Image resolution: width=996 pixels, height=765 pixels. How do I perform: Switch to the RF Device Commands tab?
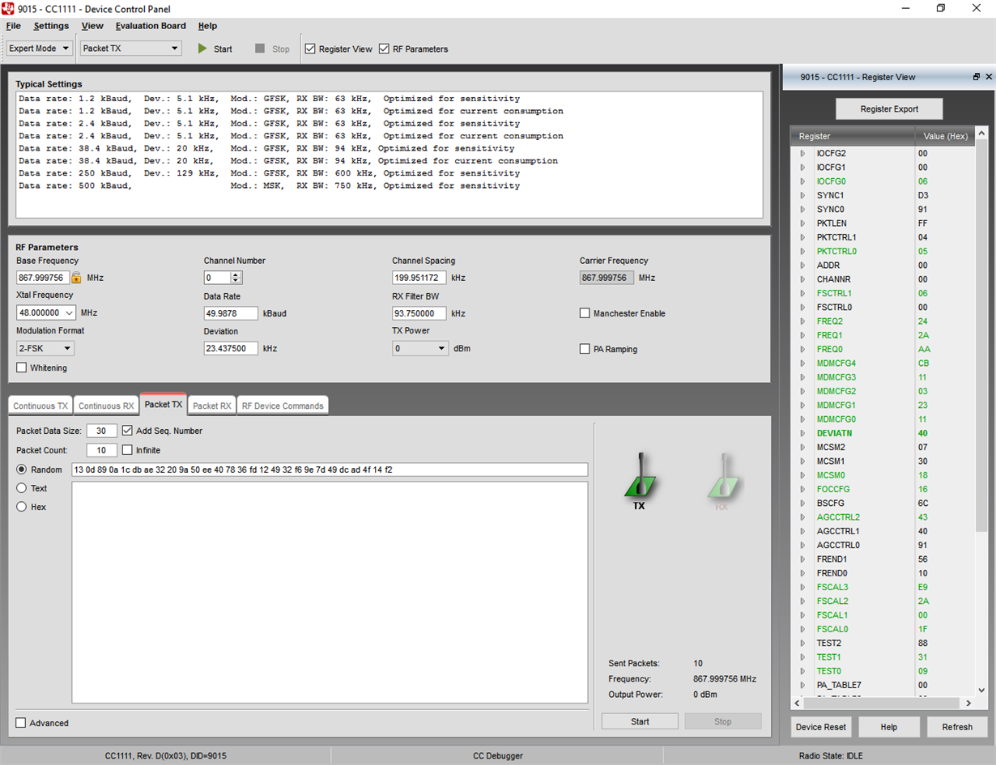tap(283, 406)
